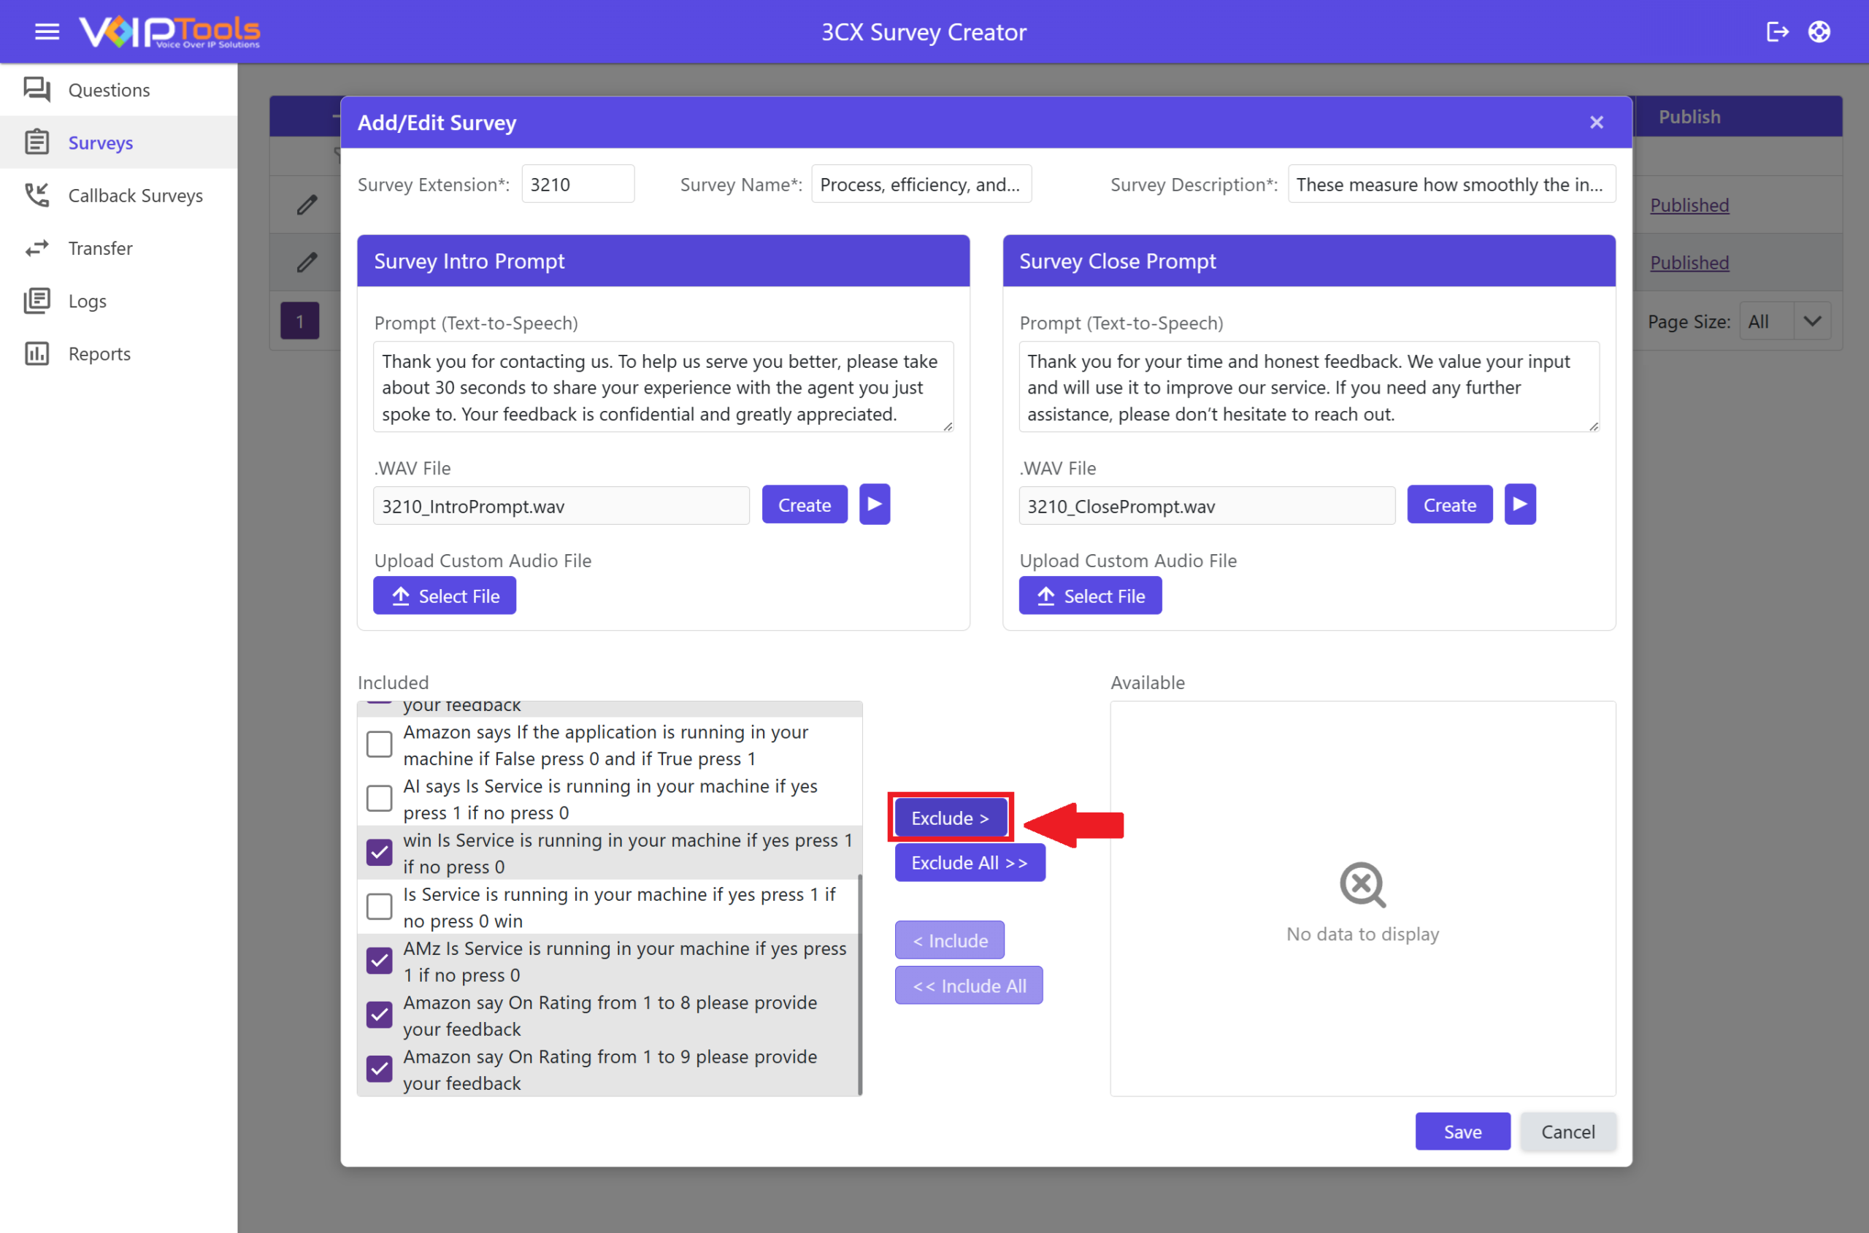Go to page 1 of surveys
Viewport: 1869px width, 1233px height.
[x=299, y=320]
